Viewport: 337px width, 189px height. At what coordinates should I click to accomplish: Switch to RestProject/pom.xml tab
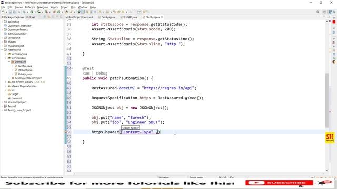[x=80, y=17]
